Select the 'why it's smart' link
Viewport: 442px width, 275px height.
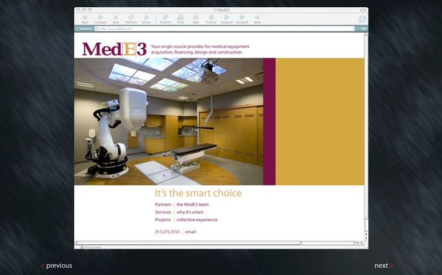[x=189, y=212]
